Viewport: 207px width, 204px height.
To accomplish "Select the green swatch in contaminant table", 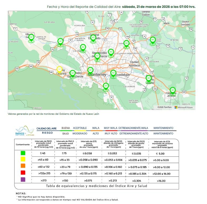I will (x=23, y=153).
